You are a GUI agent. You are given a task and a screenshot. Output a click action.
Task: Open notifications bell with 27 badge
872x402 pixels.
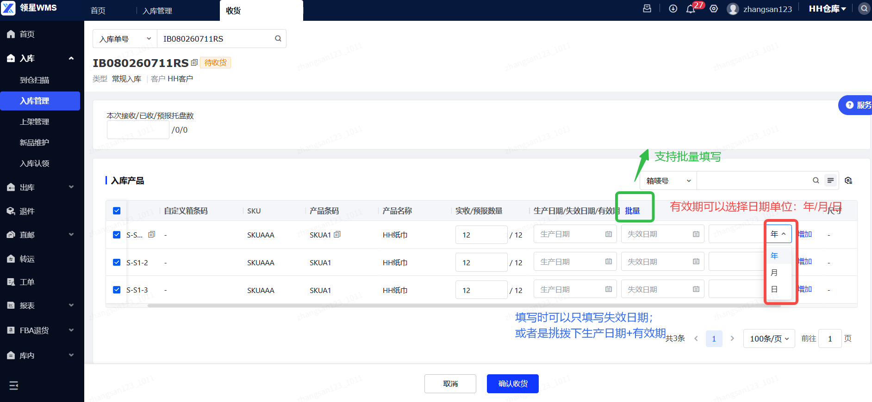(x=691, y=9)
